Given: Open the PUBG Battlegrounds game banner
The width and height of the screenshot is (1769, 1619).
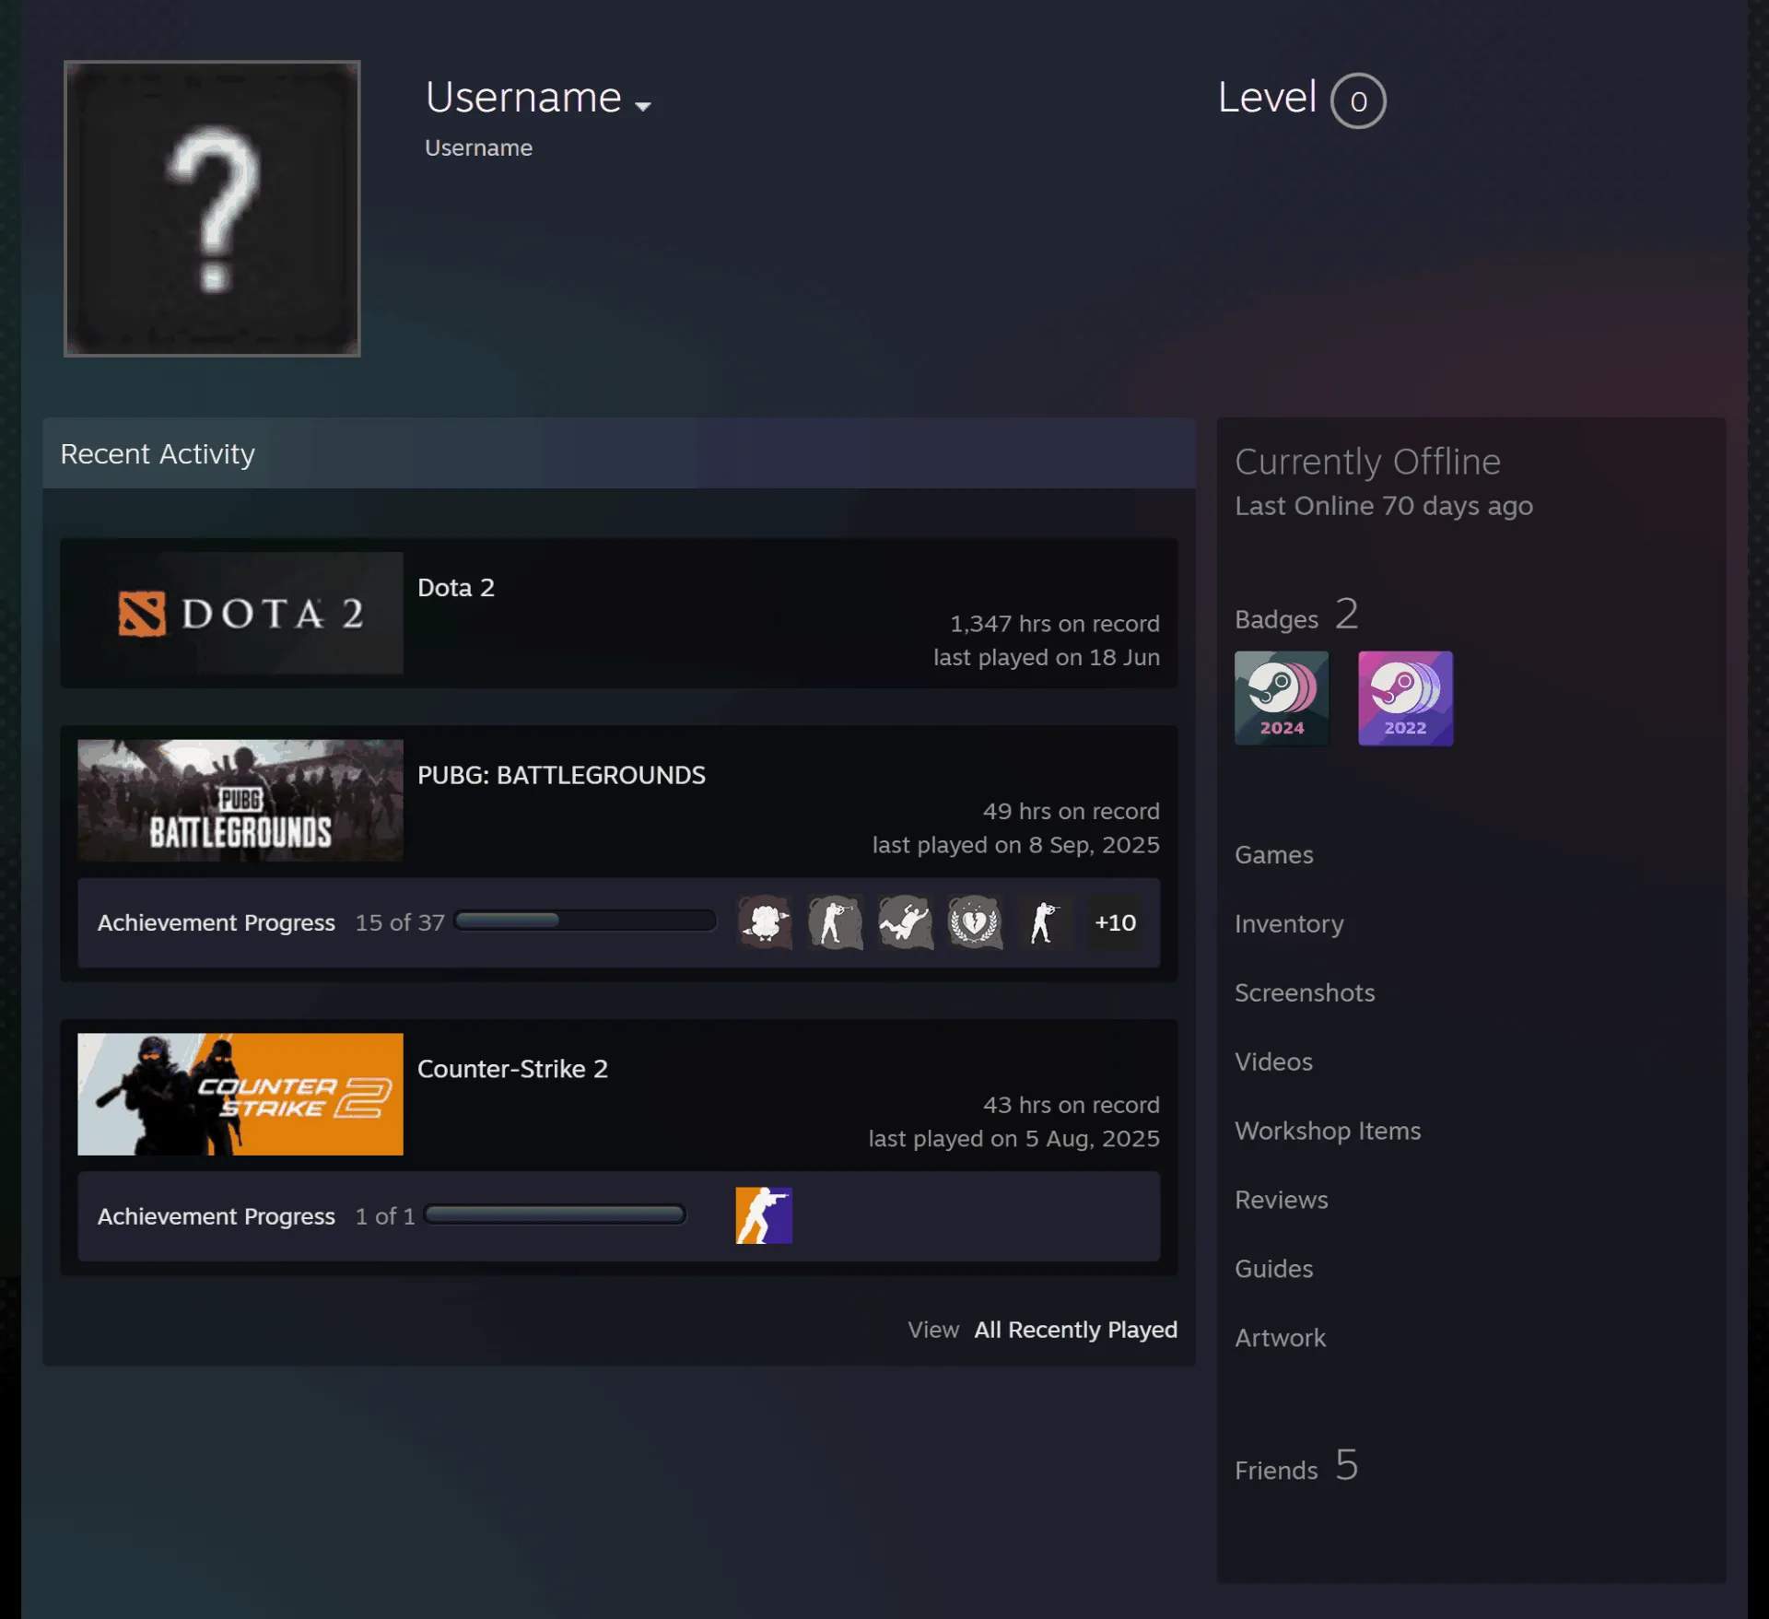Looking at the screenshot, I should pos(240,800).
